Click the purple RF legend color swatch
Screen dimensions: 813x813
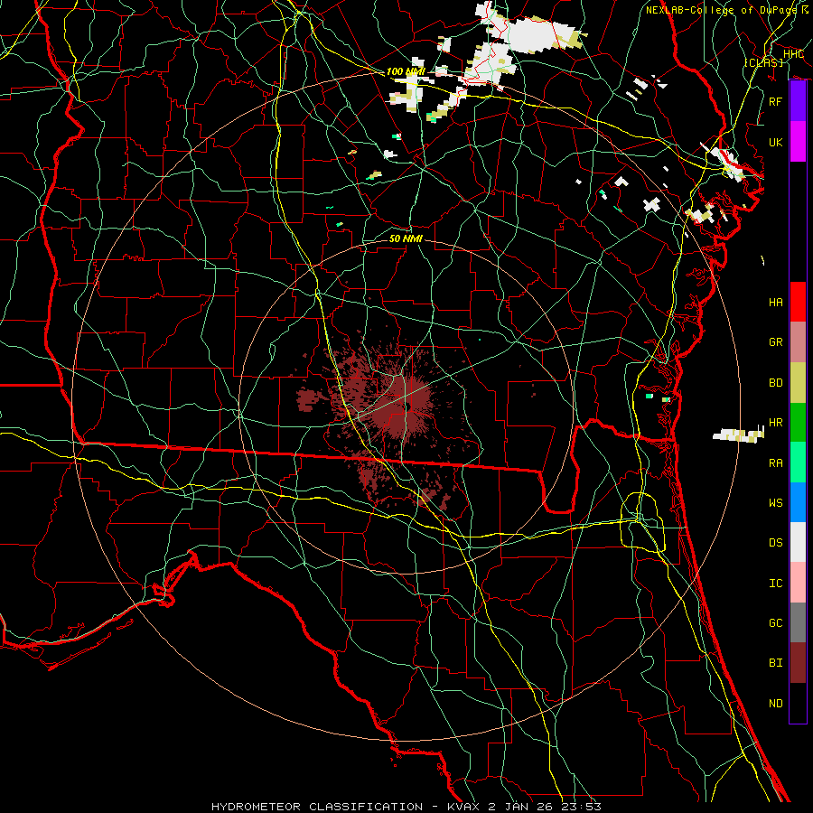point(798,101)
